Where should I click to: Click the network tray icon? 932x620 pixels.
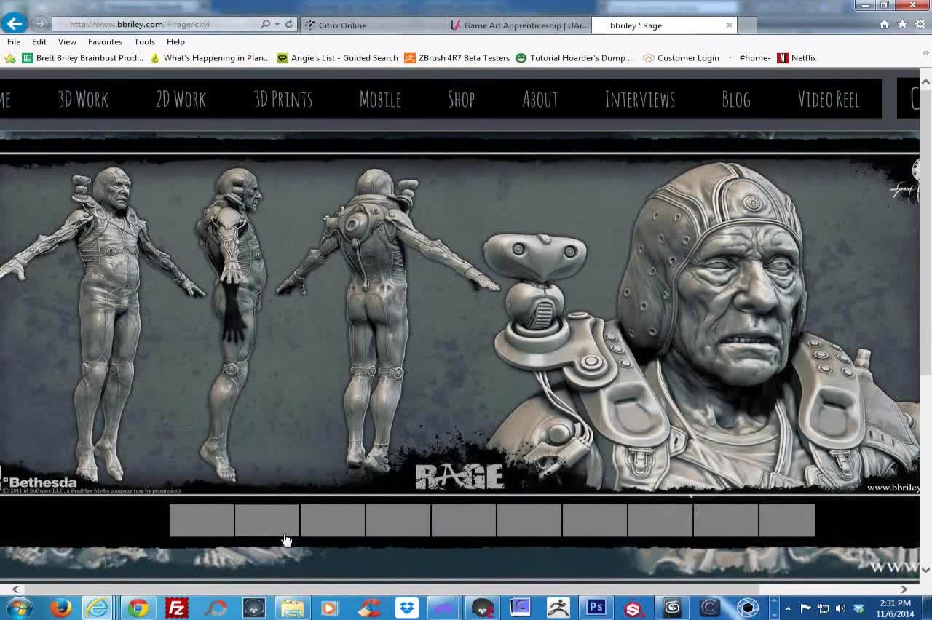click(824, 608)
